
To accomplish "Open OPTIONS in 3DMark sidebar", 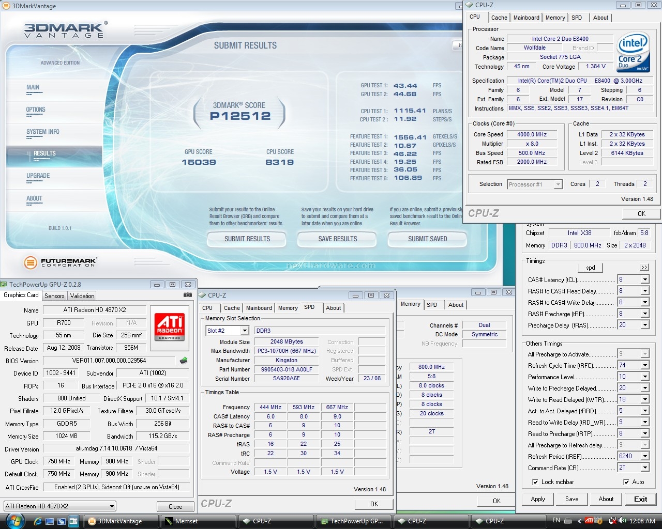I will tap(36, 110).
